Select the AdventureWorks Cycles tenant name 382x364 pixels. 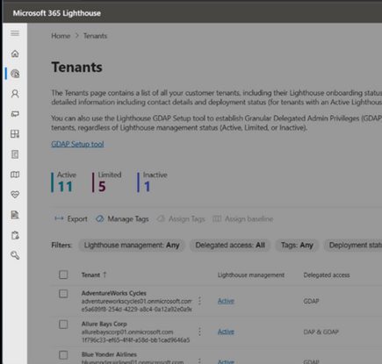114,293
